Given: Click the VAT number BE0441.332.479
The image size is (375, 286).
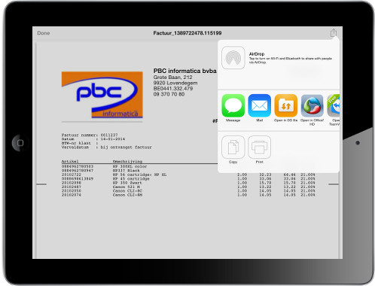Looking at the screenshot, I should coord(173,89).
